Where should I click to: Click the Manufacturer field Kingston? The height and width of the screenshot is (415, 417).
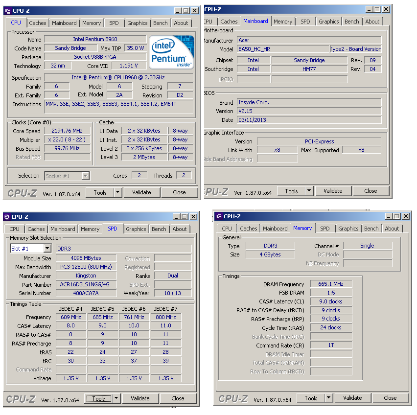[86, 276]
